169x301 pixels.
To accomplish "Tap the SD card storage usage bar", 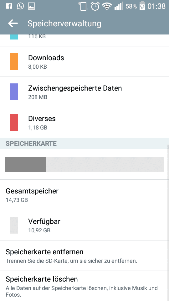I will click(x=84, y=164).
